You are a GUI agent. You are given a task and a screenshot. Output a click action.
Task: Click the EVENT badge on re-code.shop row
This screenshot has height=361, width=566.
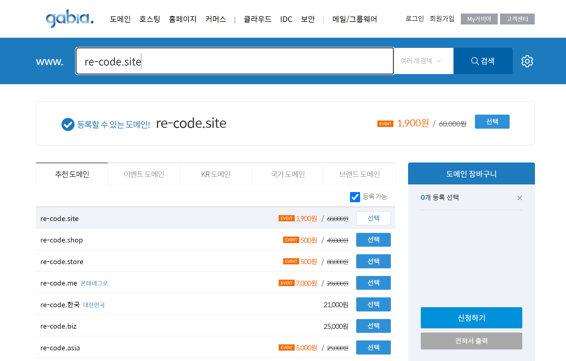pos(291,240)
